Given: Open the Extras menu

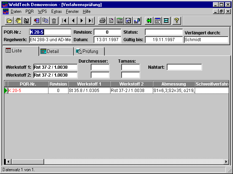Looking at the screenshot, I should [56, 11].
